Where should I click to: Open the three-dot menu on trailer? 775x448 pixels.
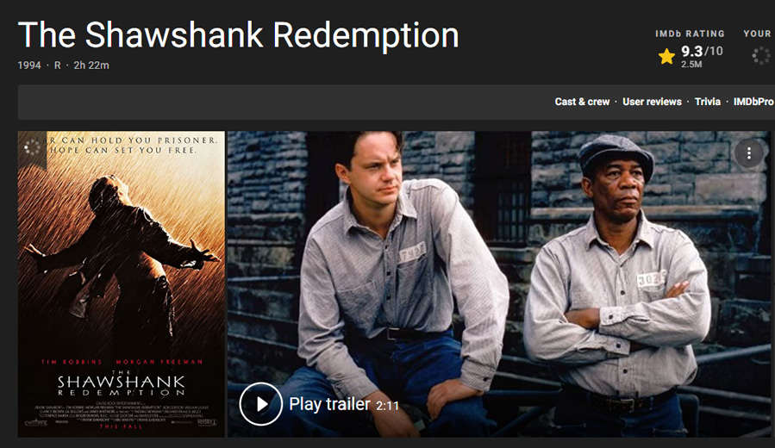point(749,153)
